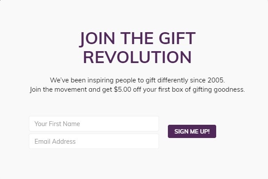The height and width of the screenshot is (179, 268).
Task: Click the word JOIN in the heading
Action: (x=97, y=39)
